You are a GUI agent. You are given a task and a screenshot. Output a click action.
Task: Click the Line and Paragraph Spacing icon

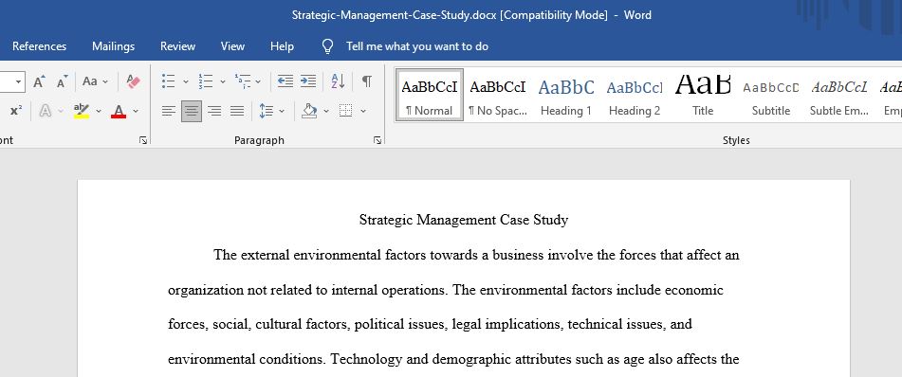click(266, 110)
